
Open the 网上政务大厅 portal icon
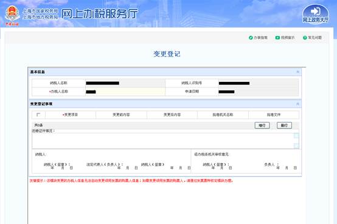tap(316, 14)
